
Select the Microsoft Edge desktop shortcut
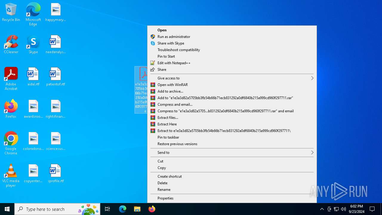coord(33,14)
